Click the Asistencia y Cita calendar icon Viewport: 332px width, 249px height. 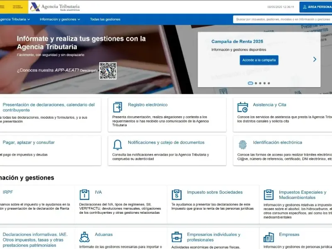[x=242, y=107]
